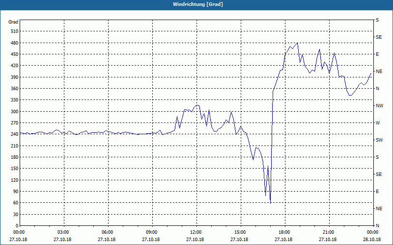Click the blue curve's peak at 480 degrees
393x245 pixels.
tap(297, 43)
